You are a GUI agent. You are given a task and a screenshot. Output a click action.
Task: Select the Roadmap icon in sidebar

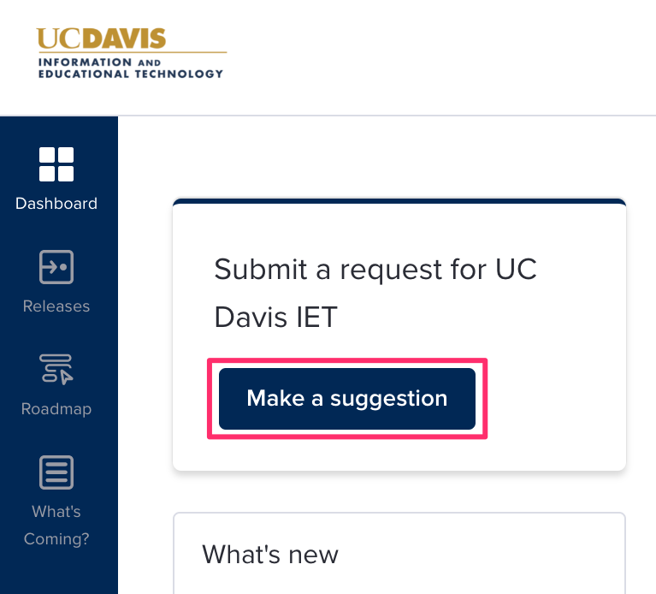click(56, 369)
